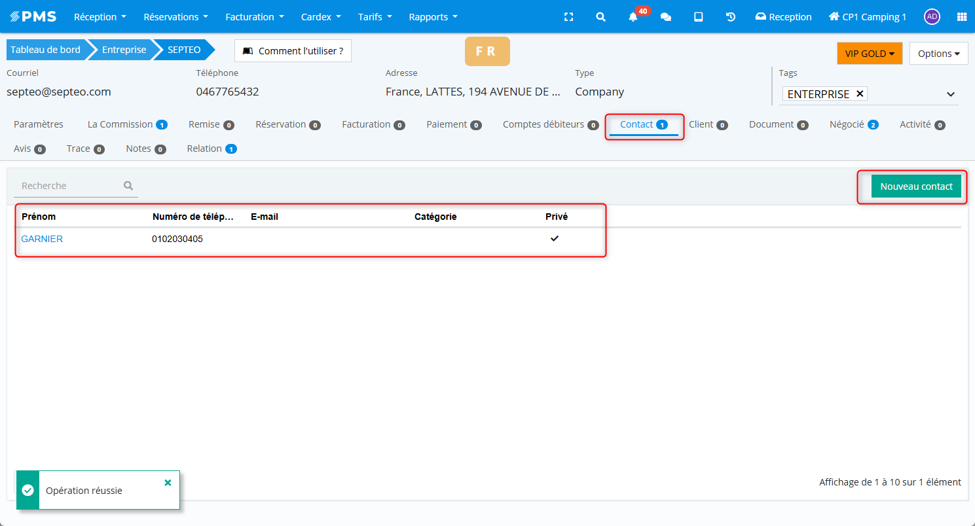Open the search magnifier icon in top bar
The image size is (975, 526).
[600, 17]
